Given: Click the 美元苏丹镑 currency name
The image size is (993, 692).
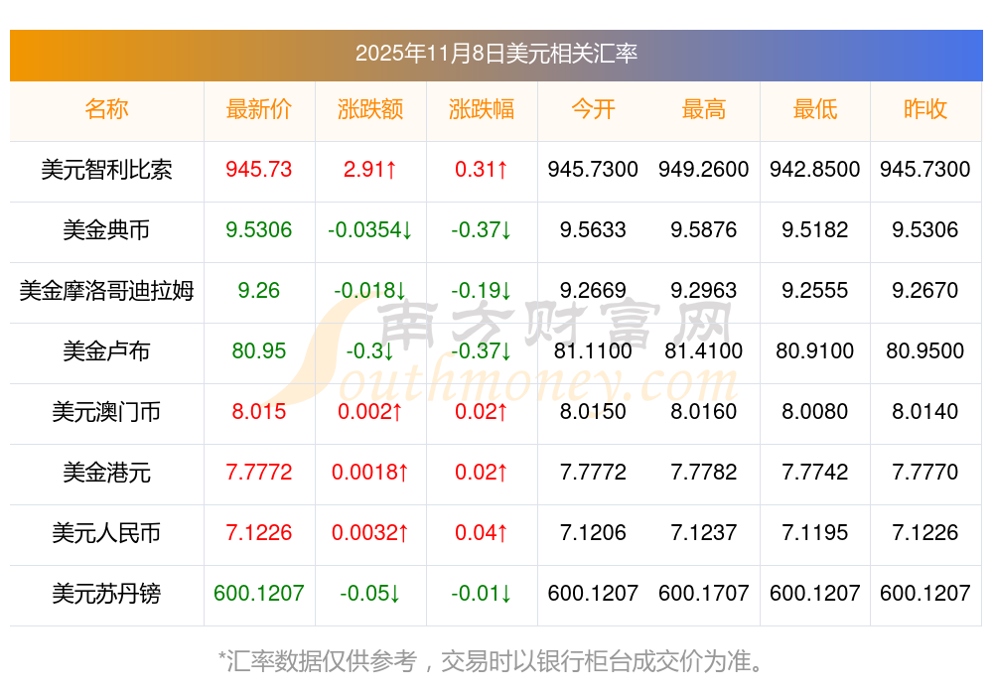Looking at the screenshot, I should [106, 594].
